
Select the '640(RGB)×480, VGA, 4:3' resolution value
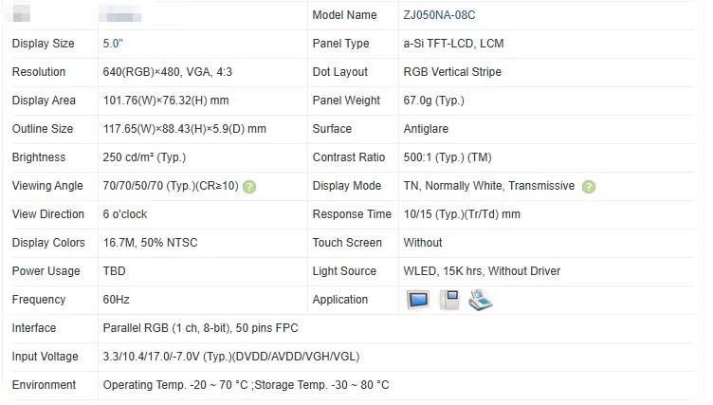point(167,72)
